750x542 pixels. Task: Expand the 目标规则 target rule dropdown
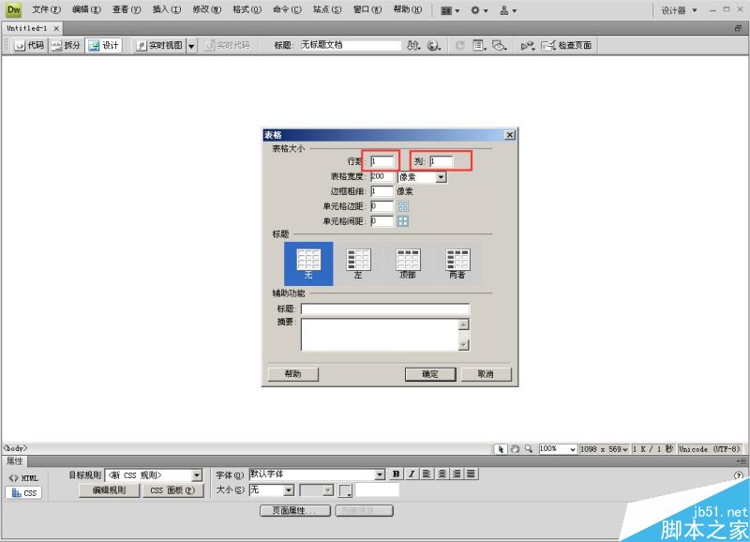pos(196,475)
